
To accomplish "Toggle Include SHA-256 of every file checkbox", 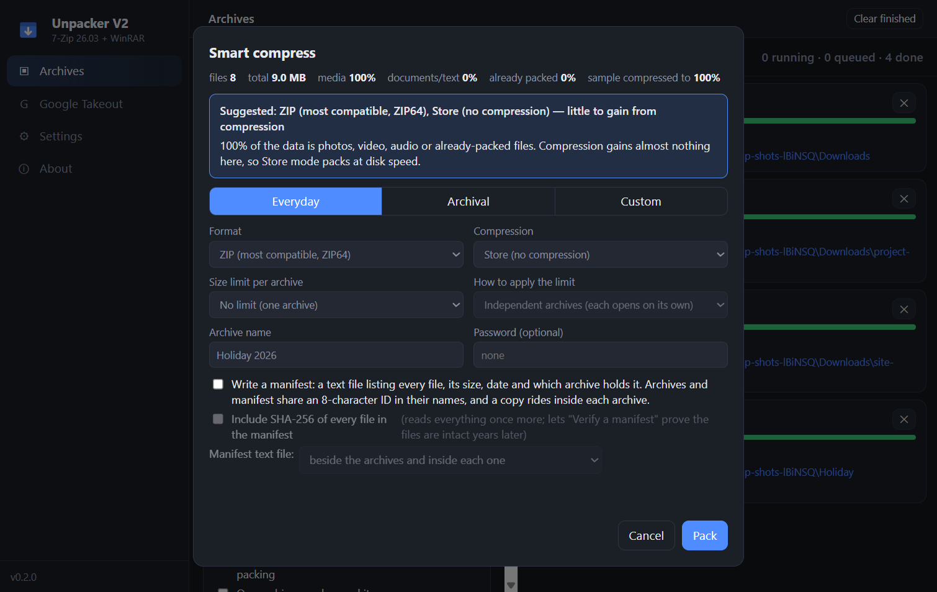I will pyautogui.click(x=218, y=419).
